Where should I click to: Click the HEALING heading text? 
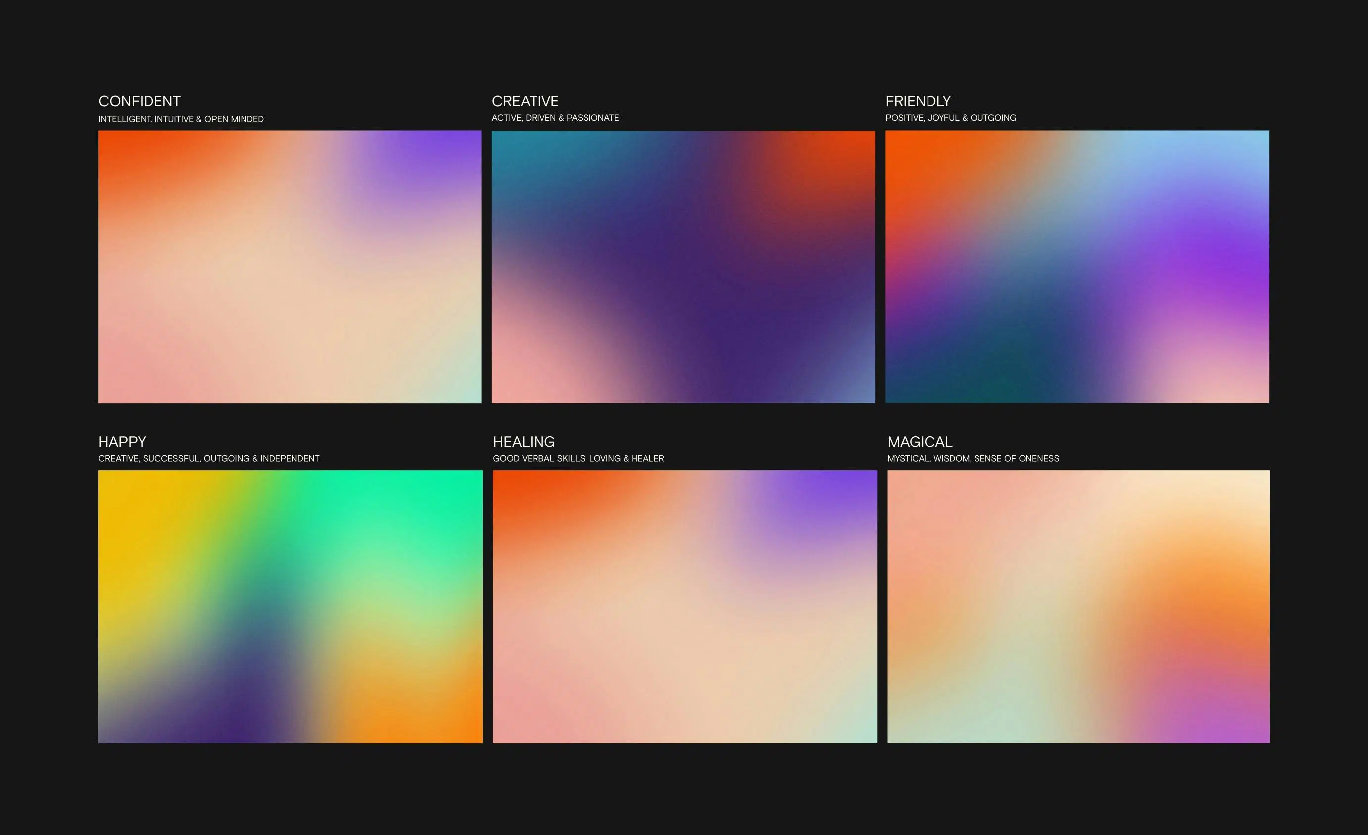pos(524,442)
